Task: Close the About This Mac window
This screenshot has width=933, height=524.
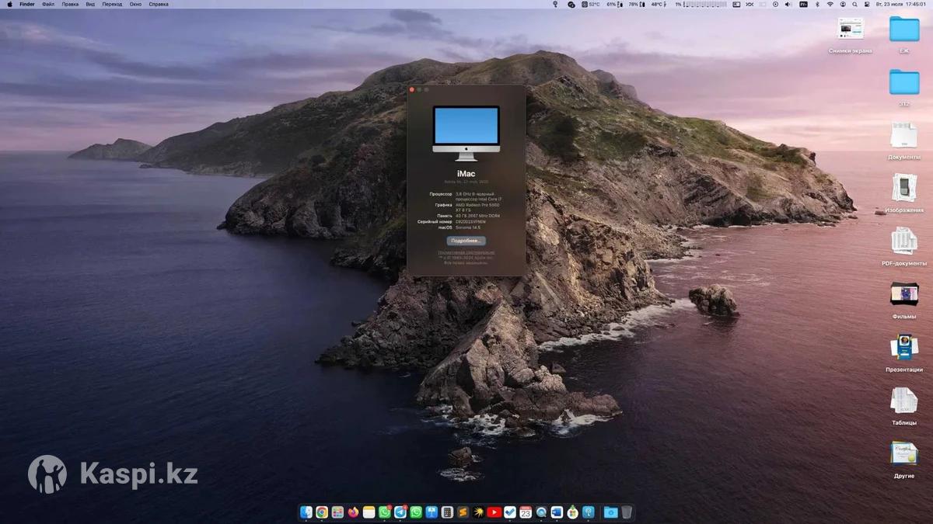Action: click(x=412, y=90)
